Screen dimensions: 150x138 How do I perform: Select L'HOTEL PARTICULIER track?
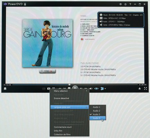click(x=90, y=32)
